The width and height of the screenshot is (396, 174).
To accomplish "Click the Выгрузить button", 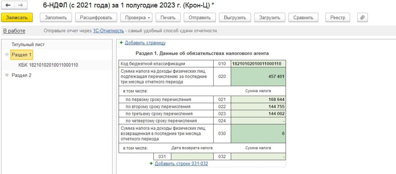I will 235,17.
